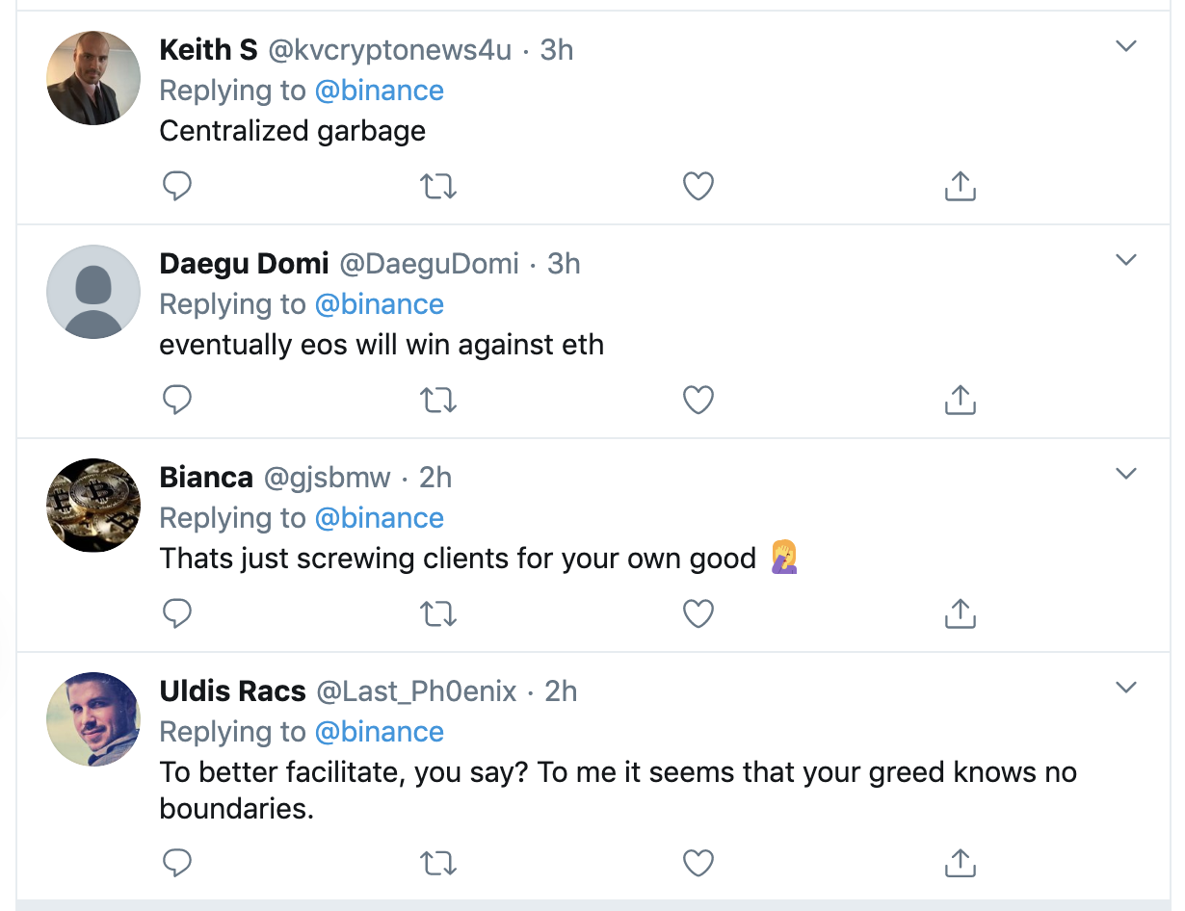Open more options for Keith S's tweet
This screenshot has width=1185, height=911.
point(1125,46)
